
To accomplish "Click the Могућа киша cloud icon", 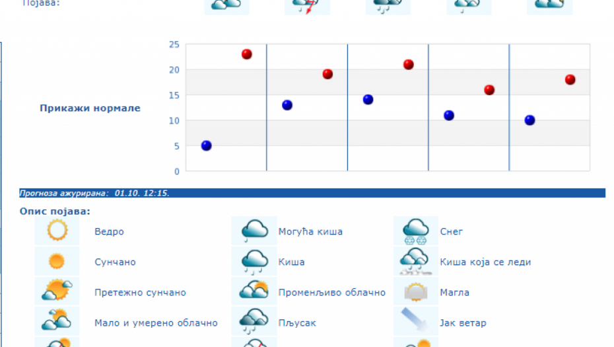I will [x=254, y=231].
